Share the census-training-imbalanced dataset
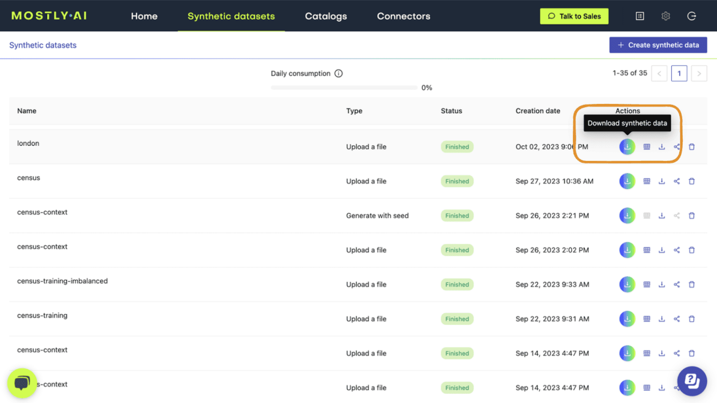717x403 pixels. point(676,284)
